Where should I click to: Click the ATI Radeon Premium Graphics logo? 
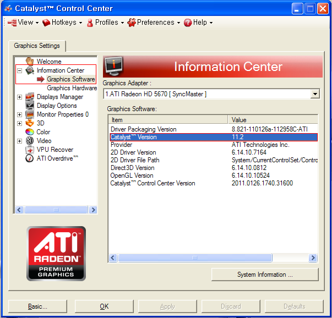coord(56,254)
